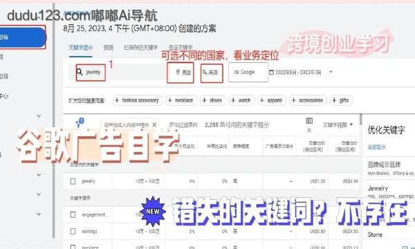The image size is (415, 249).
Task: Add the fashion accessory suggestion chip
Action: point(137,100)
